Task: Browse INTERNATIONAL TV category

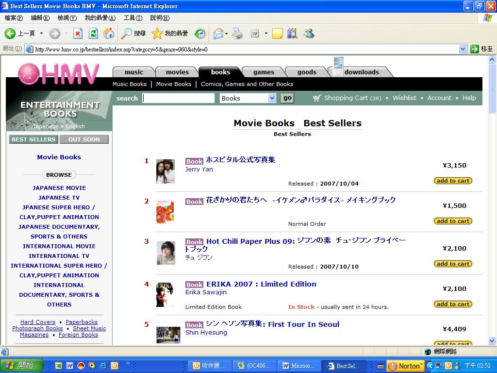Action: [59, 256]
